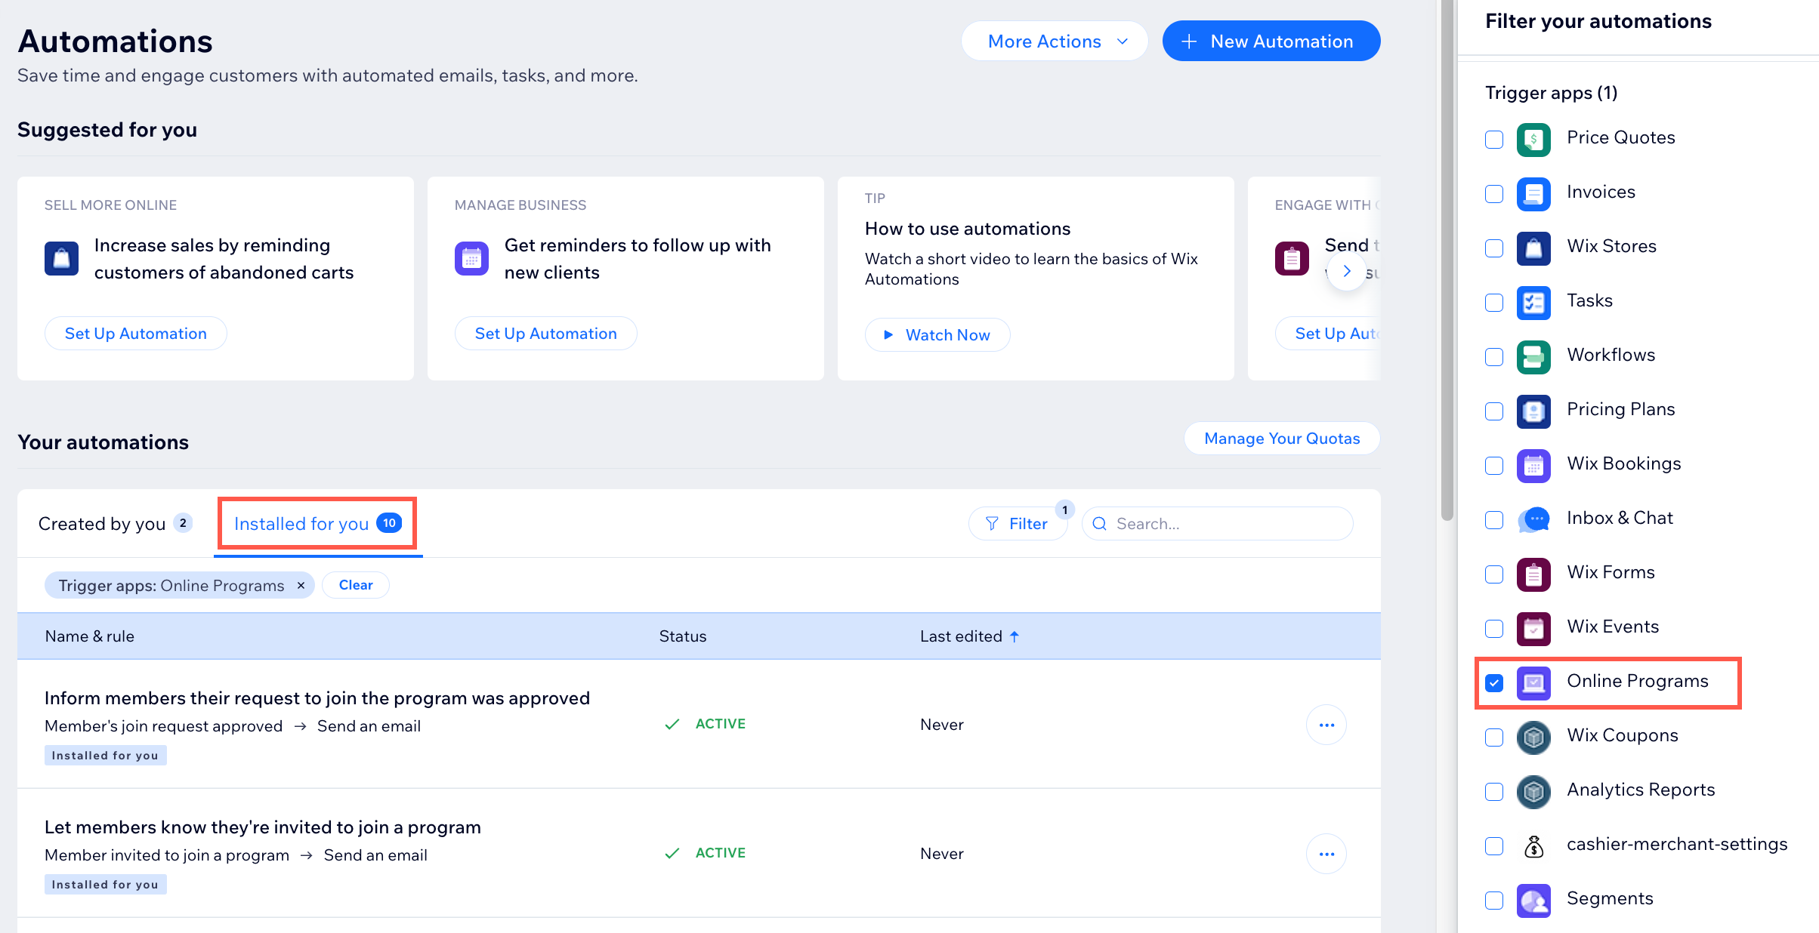Image resolution: width=1819 pixels, height=933 pixels.
Task: Click the Status column header
Action: click(x=683, y=636)
